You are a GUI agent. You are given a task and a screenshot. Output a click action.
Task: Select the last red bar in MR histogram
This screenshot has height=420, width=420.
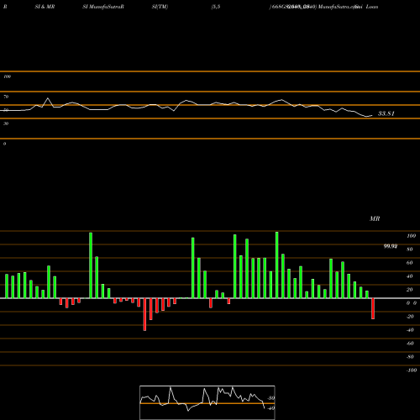point(373,308)
